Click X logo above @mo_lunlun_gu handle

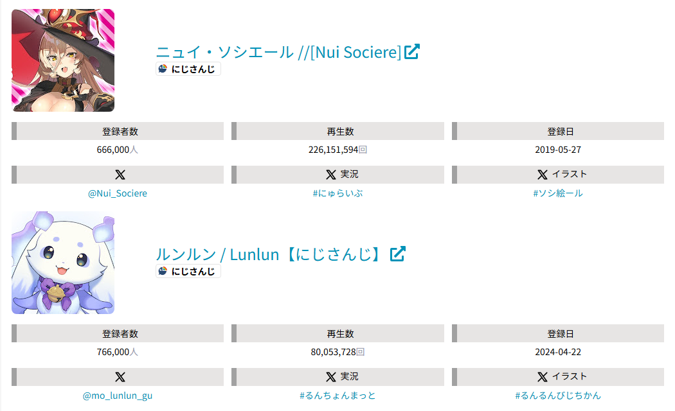pyautogui.click(x=120, y=377)
